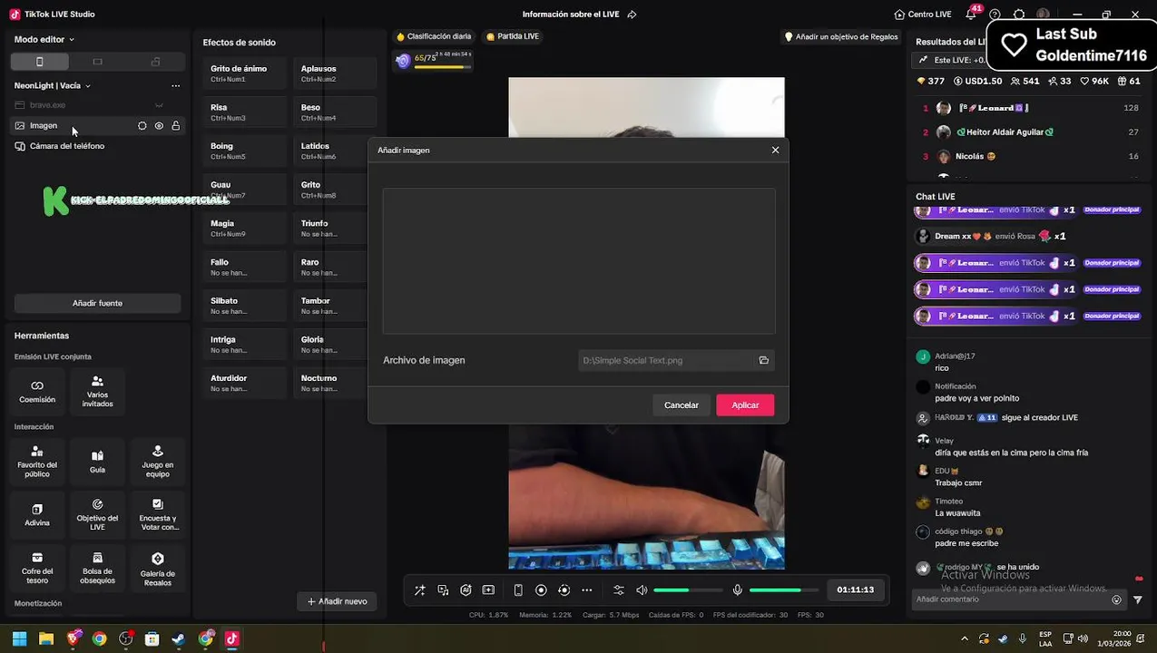Viewport: 1157px width, 653px height.
Task: Open the Adivina tool
Action: (37, 515)
